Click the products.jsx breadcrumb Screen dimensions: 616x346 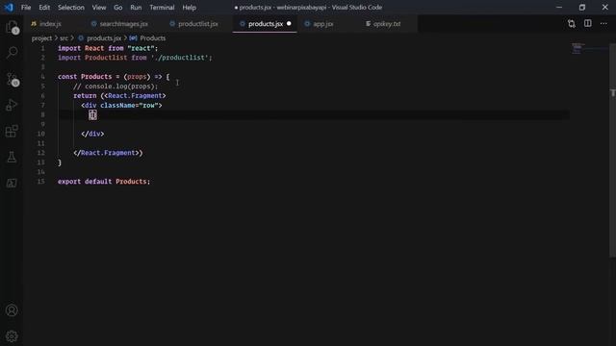(x=104, y=38)
